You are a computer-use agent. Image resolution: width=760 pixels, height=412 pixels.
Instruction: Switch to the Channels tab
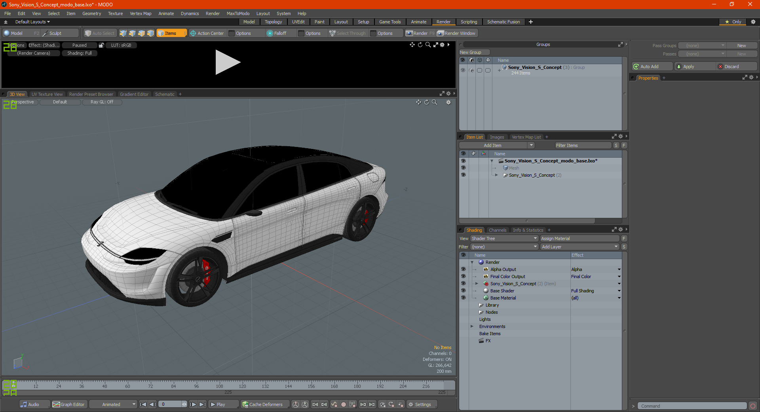(x=498, y=230)
